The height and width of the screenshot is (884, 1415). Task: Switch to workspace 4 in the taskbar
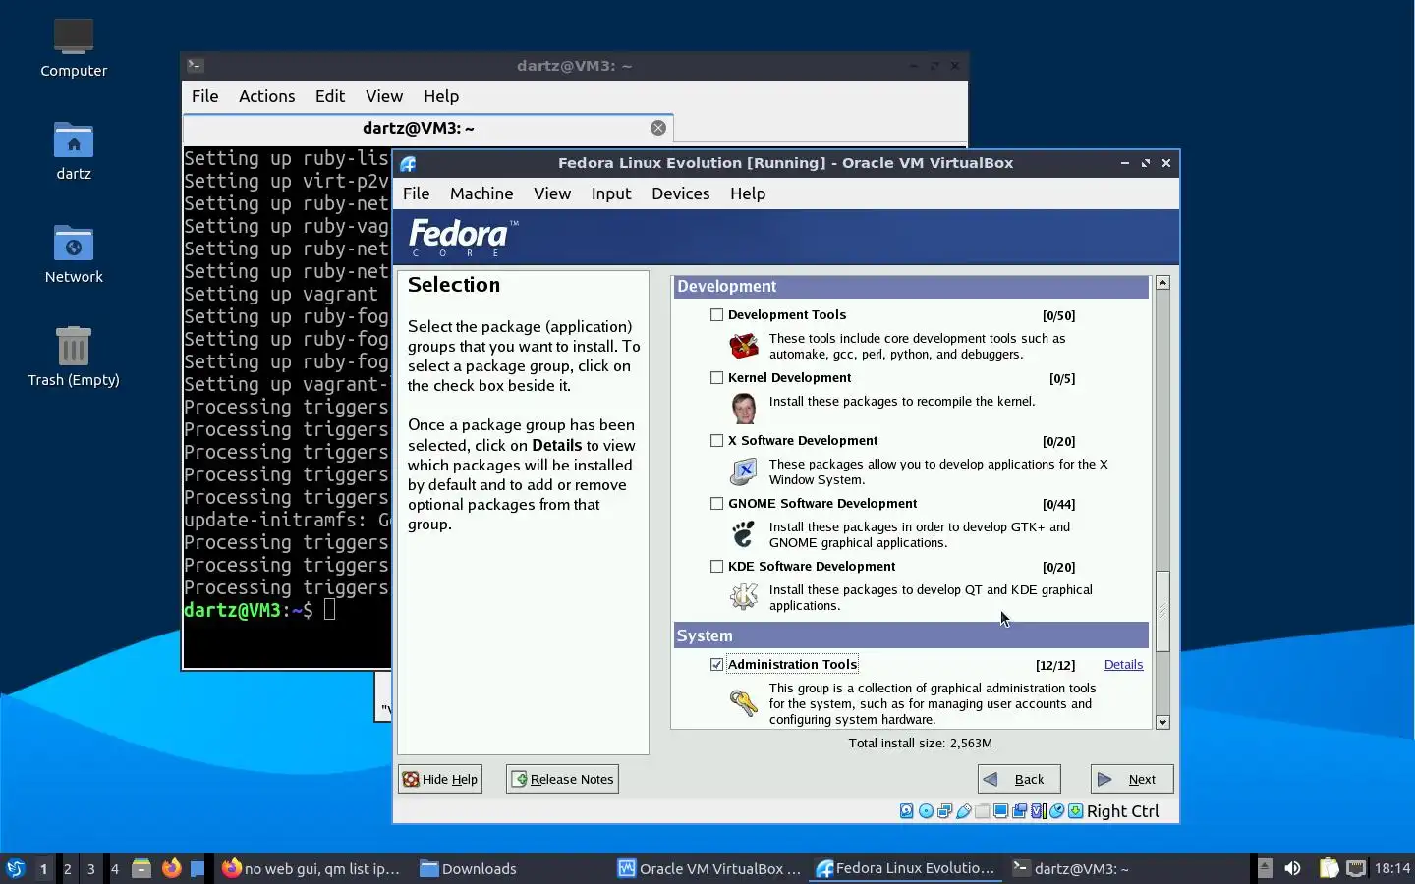(x=115, y=868)
